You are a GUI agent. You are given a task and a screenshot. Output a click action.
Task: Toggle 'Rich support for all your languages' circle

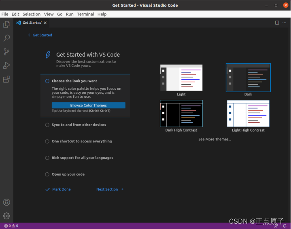[x=47, y=158]
